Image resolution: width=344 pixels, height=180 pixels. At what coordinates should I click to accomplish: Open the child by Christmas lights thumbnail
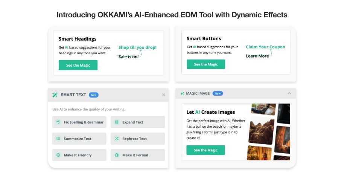point(259,153)
